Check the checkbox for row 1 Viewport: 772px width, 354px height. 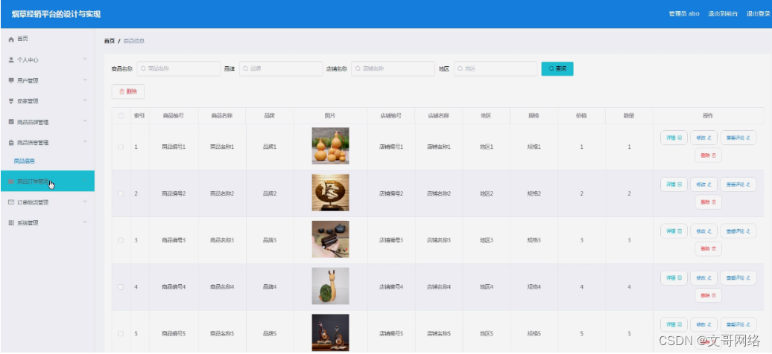[x=121, y=147]
